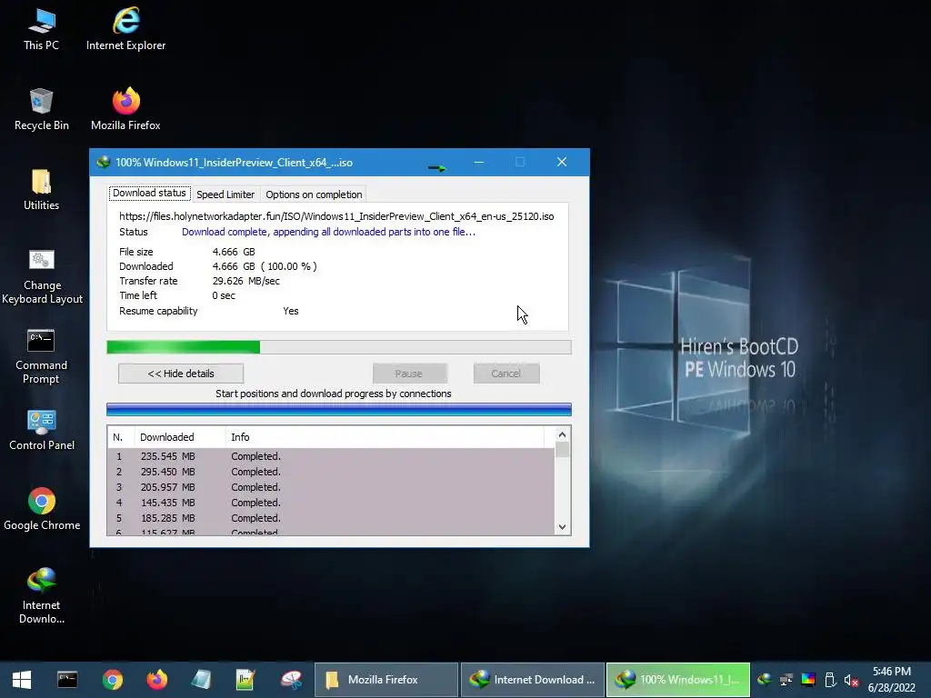This screenshot has width=931, height=698.
Task: Launch Mozilla Firefox desktop shortcut
Action: (125, 109)
